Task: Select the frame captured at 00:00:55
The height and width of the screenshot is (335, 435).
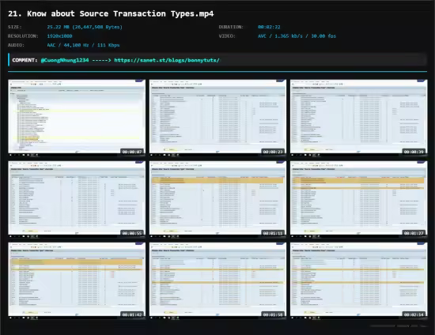Action: pyautogui.click(x=77, y=199)
